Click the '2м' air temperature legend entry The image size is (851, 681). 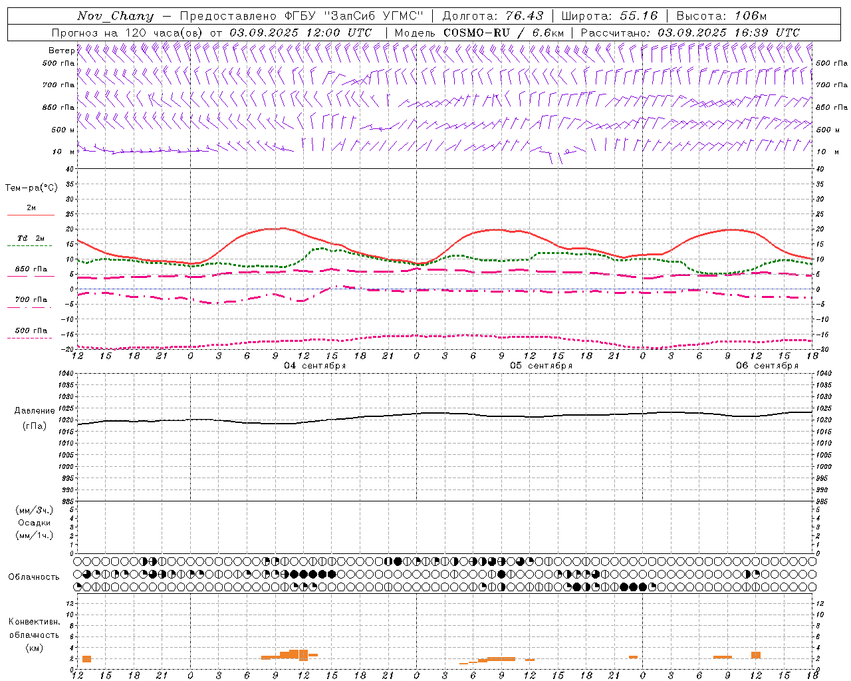coord(31,208)
